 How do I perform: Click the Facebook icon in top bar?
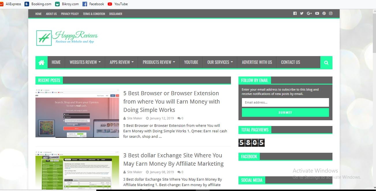295,14
